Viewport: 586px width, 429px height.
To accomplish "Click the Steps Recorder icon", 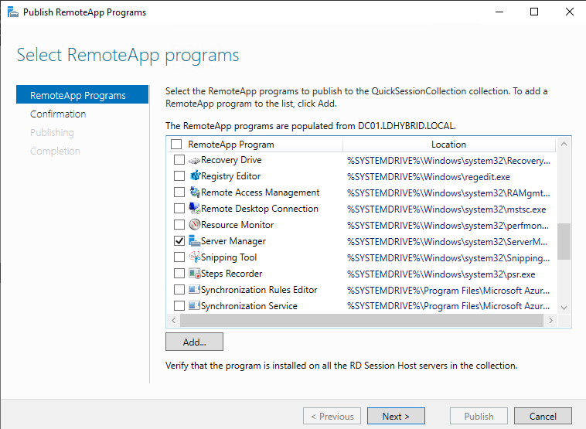I will [x=194, y=274].
